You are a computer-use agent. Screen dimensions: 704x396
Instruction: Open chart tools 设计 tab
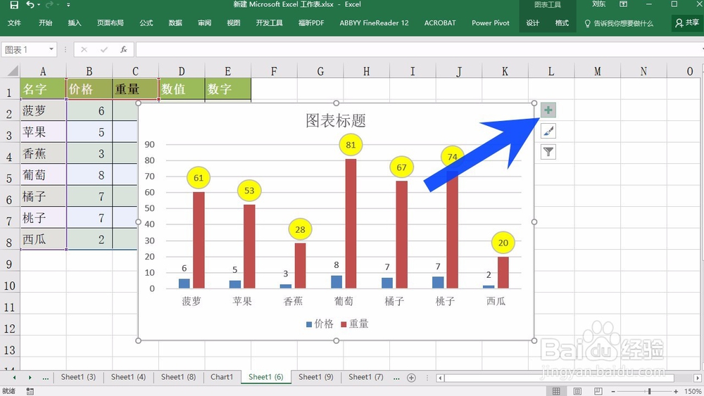[x=533, y=23]
